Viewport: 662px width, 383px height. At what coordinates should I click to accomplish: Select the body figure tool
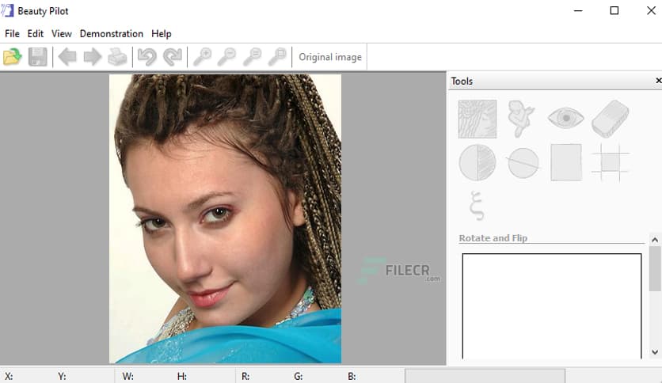click(521, 119)
